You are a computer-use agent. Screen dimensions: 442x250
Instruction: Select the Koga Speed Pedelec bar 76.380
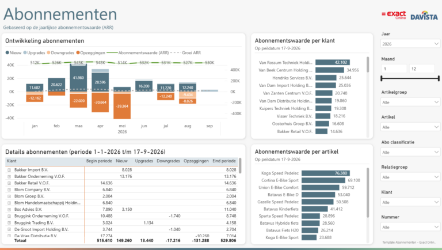(x=326, y=173)
